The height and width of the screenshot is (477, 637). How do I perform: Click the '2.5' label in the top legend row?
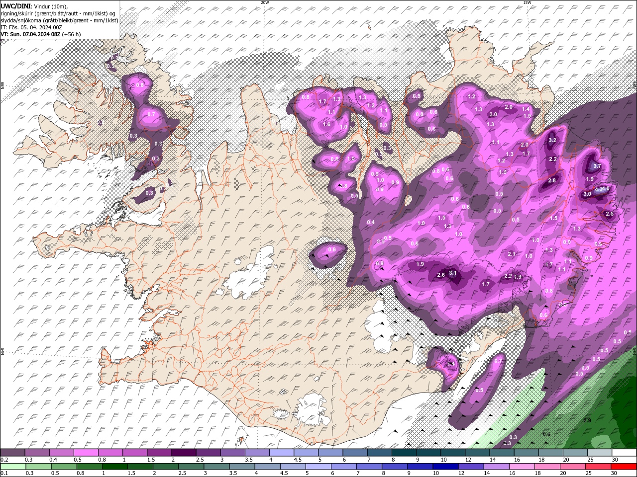pyautogui.click(x=200, y=460)
